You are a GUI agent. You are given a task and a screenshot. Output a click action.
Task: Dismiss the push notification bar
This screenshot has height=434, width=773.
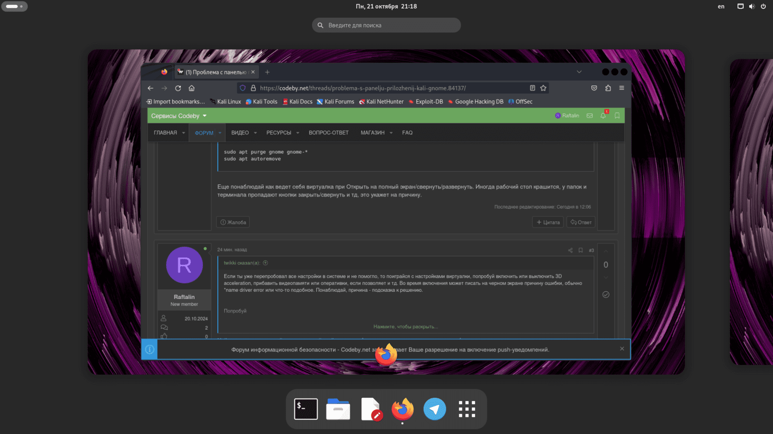pos(622,349)
